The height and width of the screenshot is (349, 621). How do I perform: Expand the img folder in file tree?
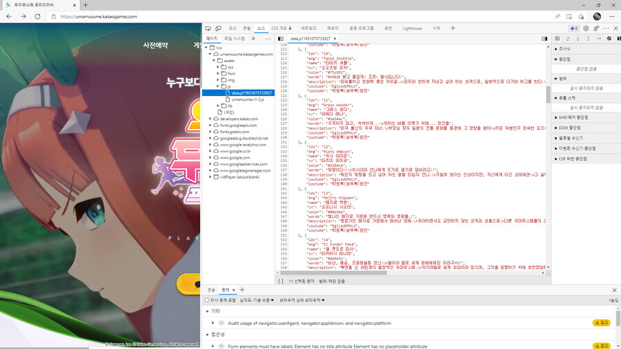[218, 80]
